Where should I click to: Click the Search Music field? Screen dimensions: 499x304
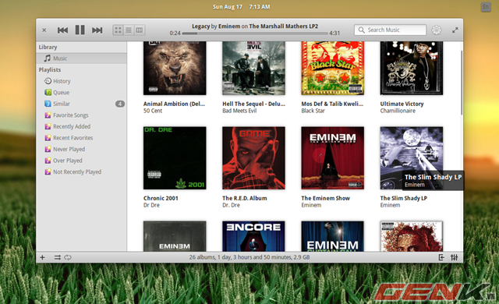coord(390,30)
